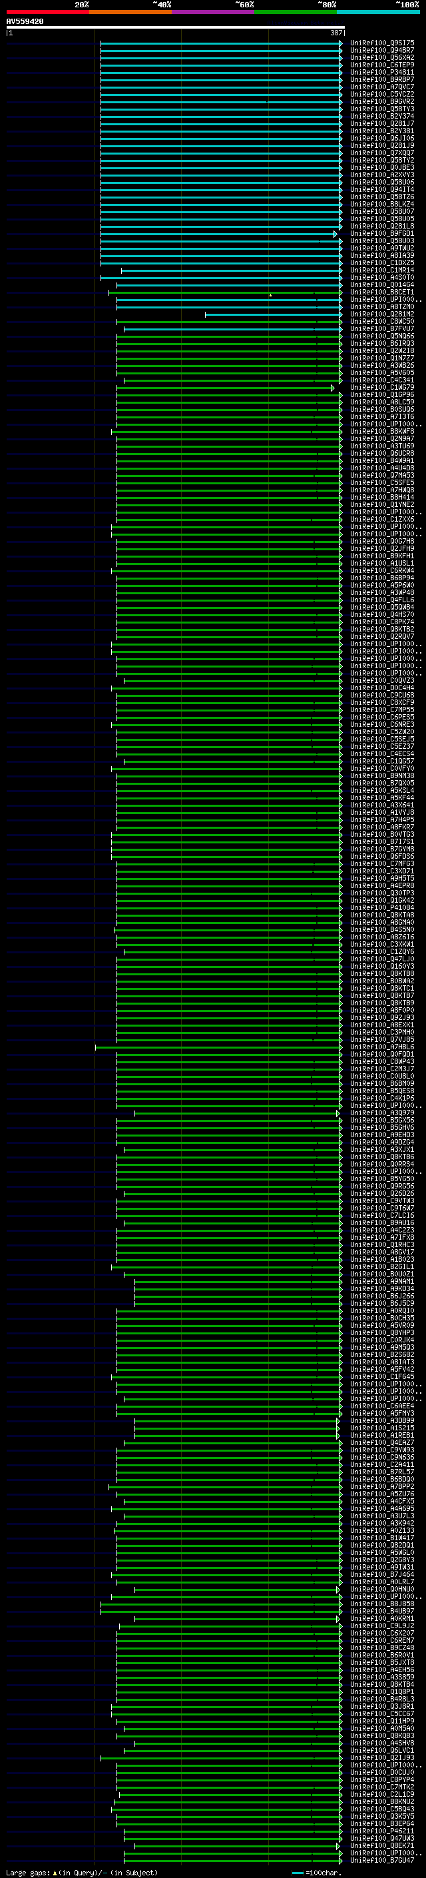Open hit UniRef100_Q9SI75
This screenshot has height=1878, width=426.
pyautogui.click(x=382, y=43)
